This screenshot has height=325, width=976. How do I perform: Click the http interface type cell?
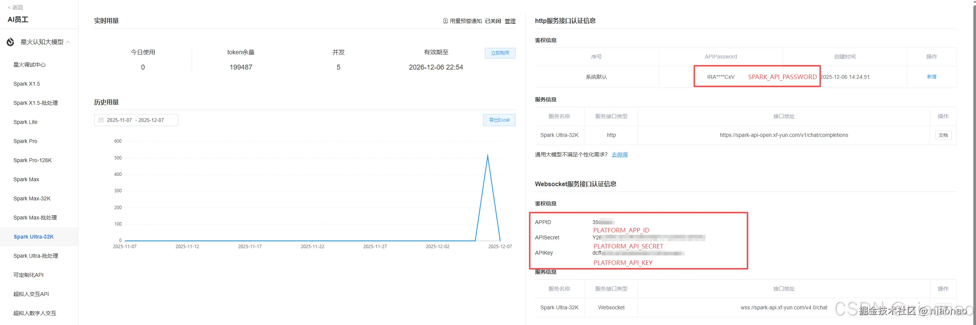coord(611,135)
